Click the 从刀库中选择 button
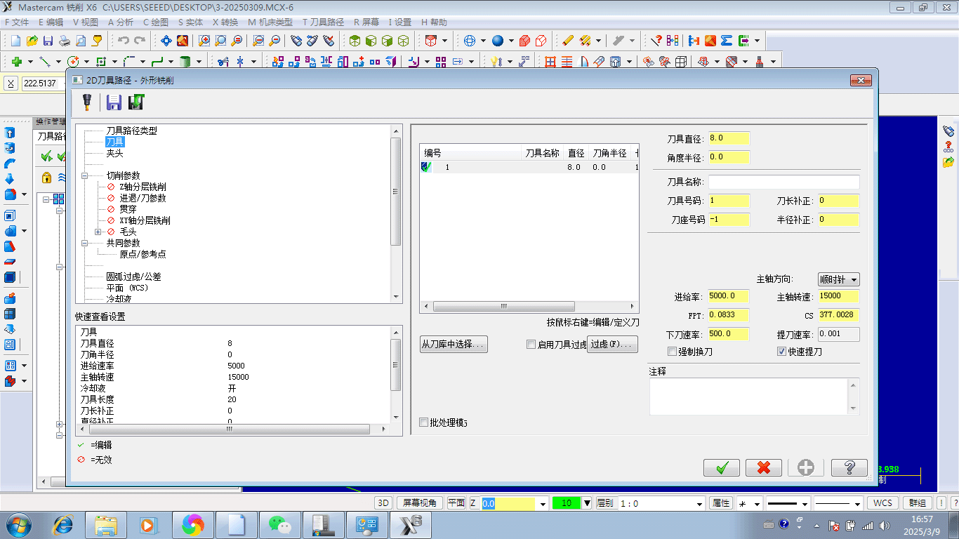Screen dimensions: 959x539 tap(454, 344)
